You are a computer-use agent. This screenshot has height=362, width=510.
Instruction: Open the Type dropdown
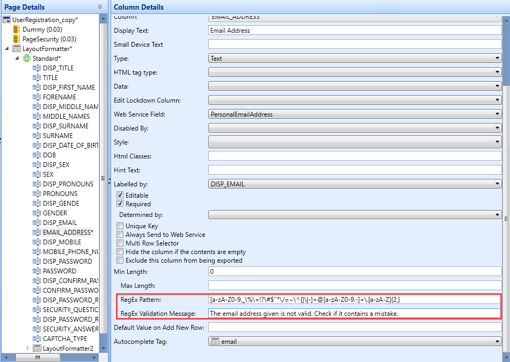pos(354,59)
